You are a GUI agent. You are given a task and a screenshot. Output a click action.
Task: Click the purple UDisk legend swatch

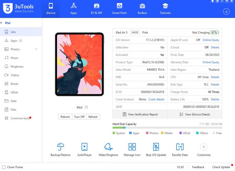tap(181, 133)
